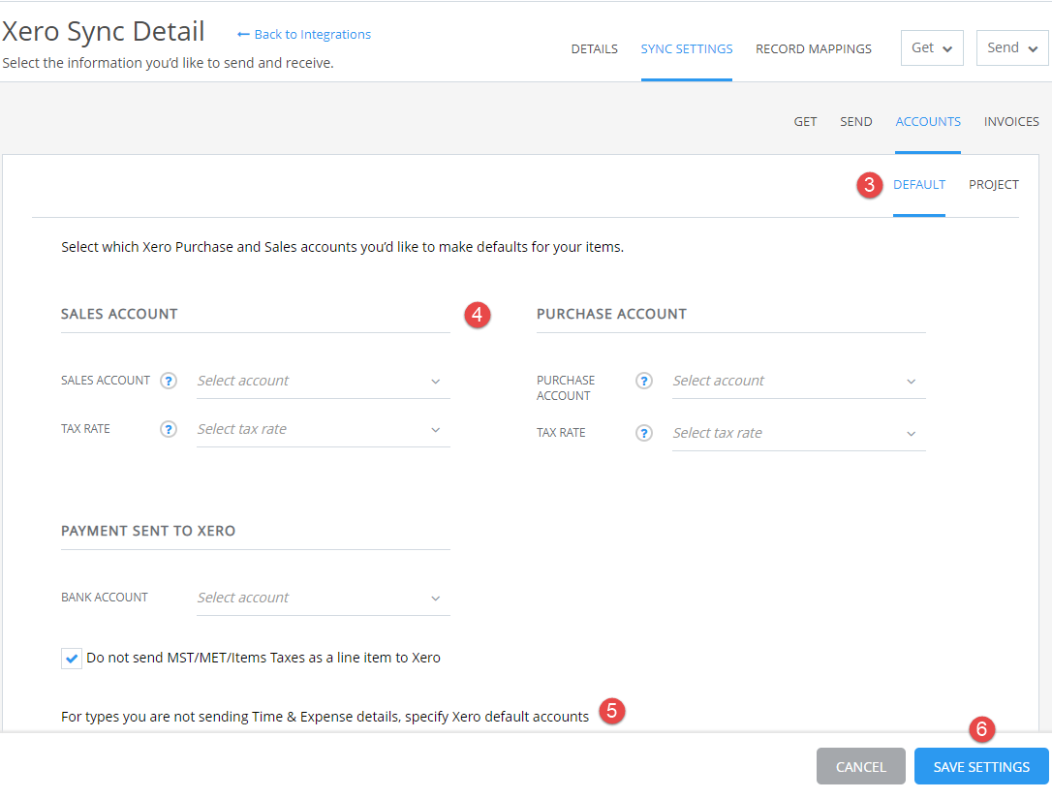The width and height of the screenshot is (1052, 799).
Task: Select the Accounts sub-tab
Action: [928, 121]
